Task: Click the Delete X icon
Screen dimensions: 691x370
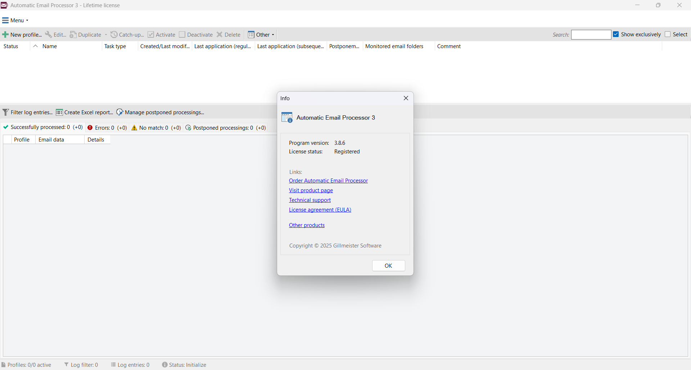Action: tap(220, 34)
